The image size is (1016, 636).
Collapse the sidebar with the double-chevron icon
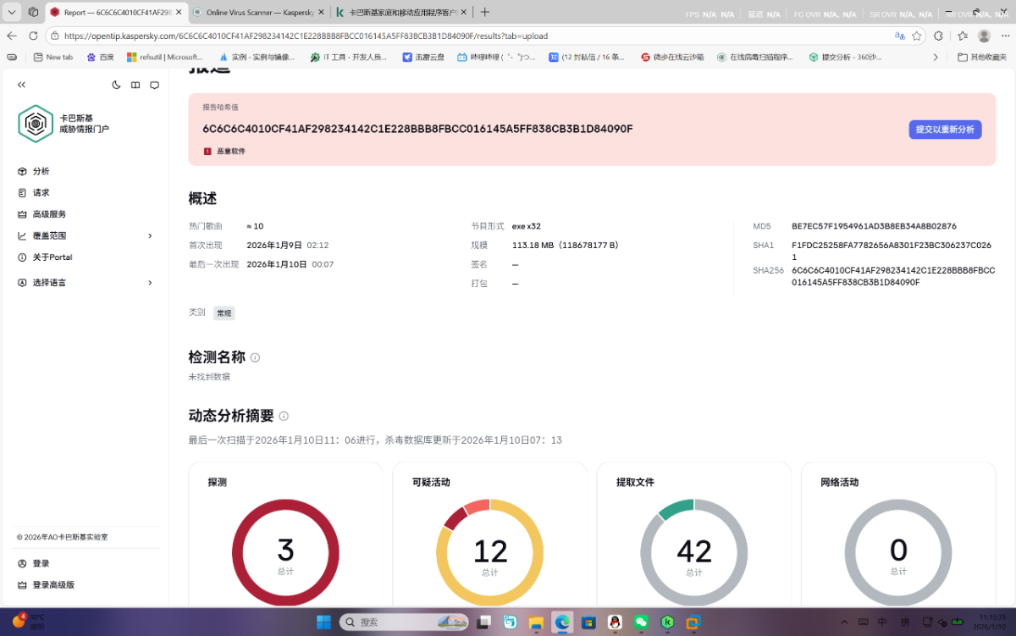click(22, 85)
